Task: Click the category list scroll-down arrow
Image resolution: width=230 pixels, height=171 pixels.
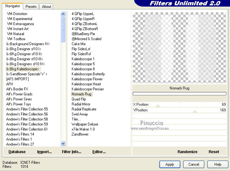Action: coord(63,144)
